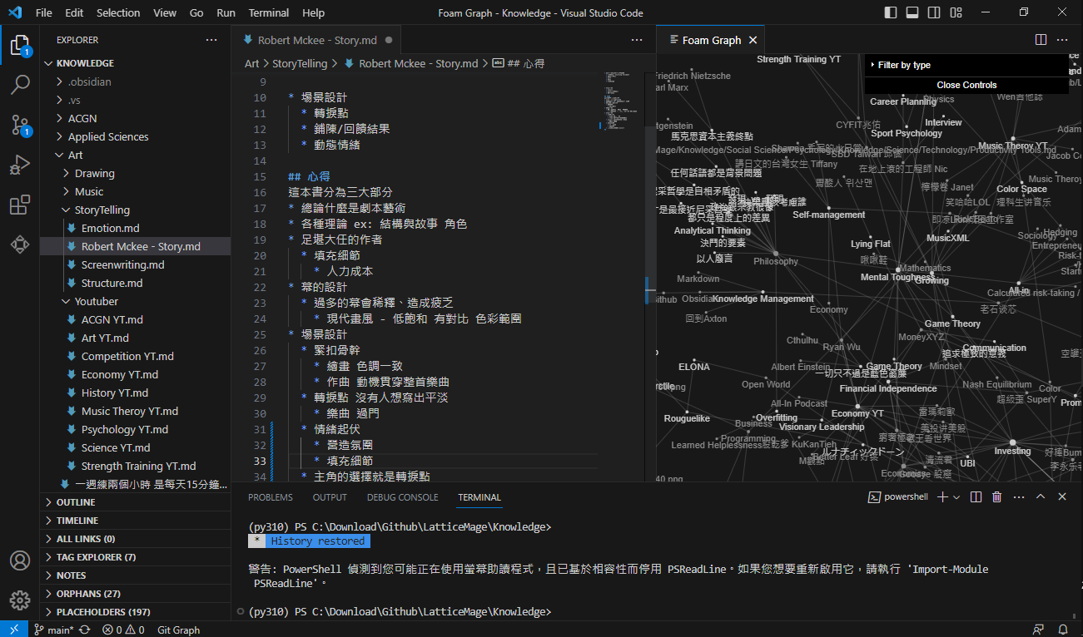Screen dimensions: 1083x637
Task: Open errors and warnings status item
Action: click(123, 630)
